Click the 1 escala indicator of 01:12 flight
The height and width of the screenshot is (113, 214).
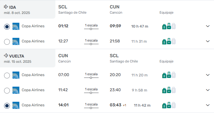click(x=91, y=27)
